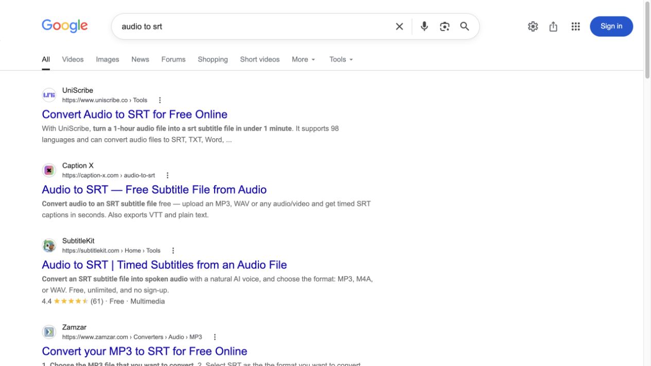Screen dimensions: 651x366
Task: Open 'Convert your MP3 to SRT for Free Online'
Action: (x=144, y=351)
